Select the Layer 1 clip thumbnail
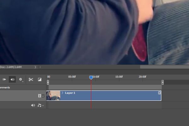189x126 pixels. 53,96
